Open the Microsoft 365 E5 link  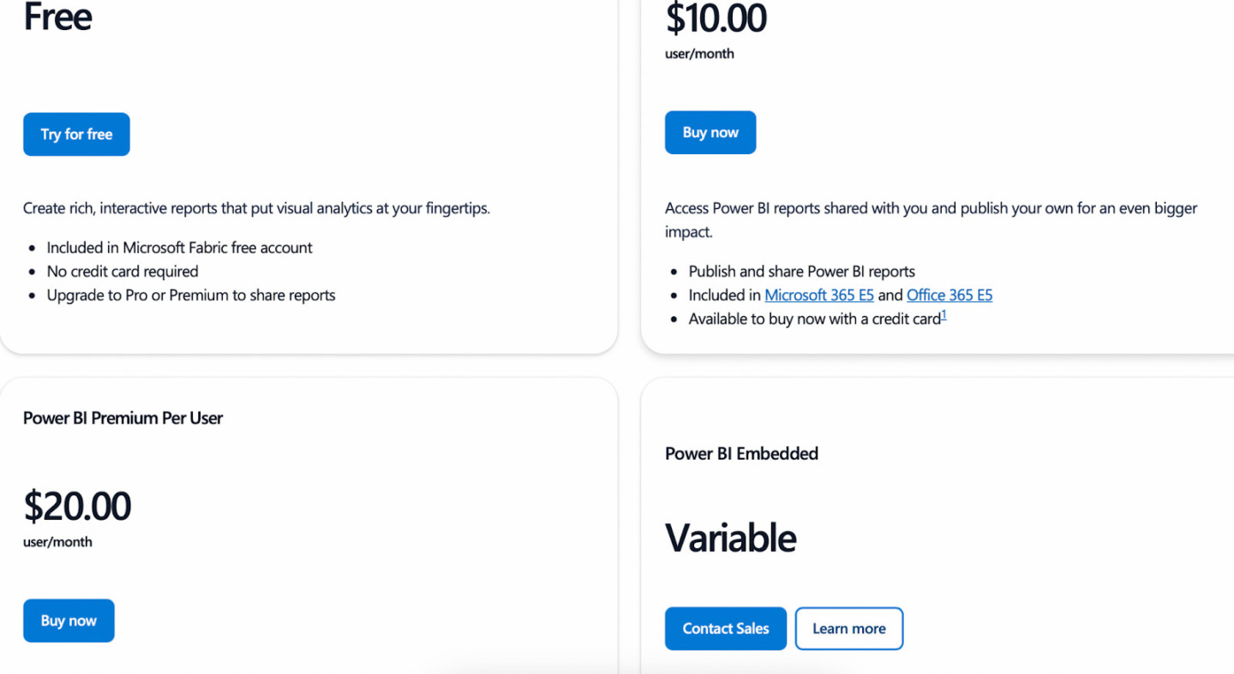point(819,295)
